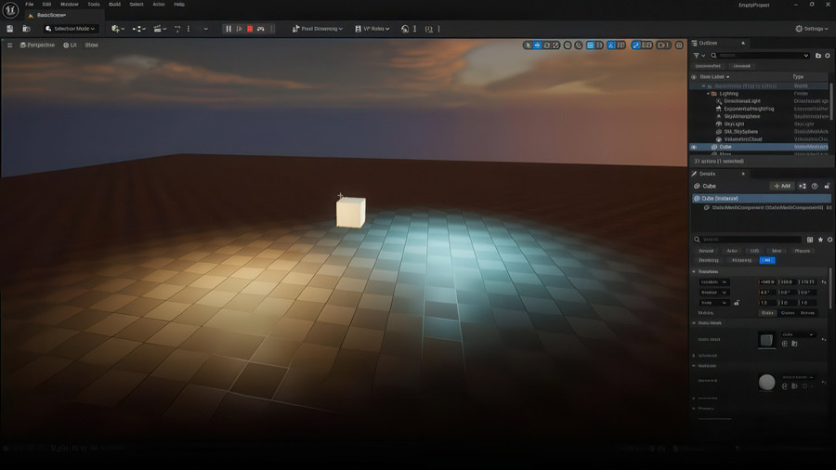Open the Settings dropdown at top right
836x470 pixels.
pyautogui.click(x=812, y=29)
